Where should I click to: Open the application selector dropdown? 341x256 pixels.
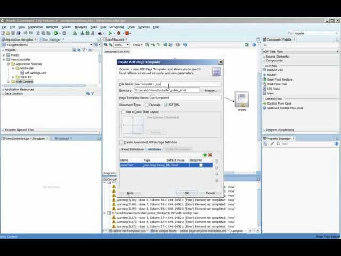tap(91, 45)
